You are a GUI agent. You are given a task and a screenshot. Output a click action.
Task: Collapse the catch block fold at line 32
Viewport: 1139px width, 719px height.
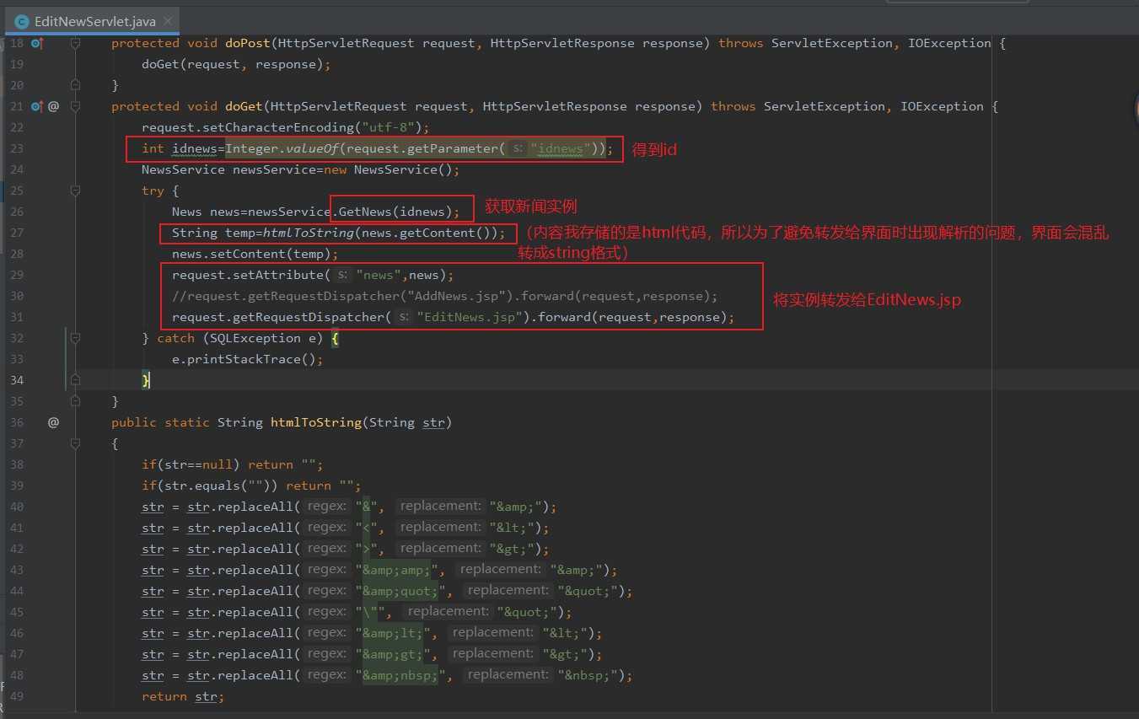click(75, 338)
